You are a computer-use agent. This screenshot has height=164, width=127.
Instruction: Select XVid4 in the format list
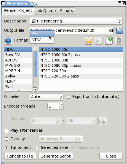(18, 76)
